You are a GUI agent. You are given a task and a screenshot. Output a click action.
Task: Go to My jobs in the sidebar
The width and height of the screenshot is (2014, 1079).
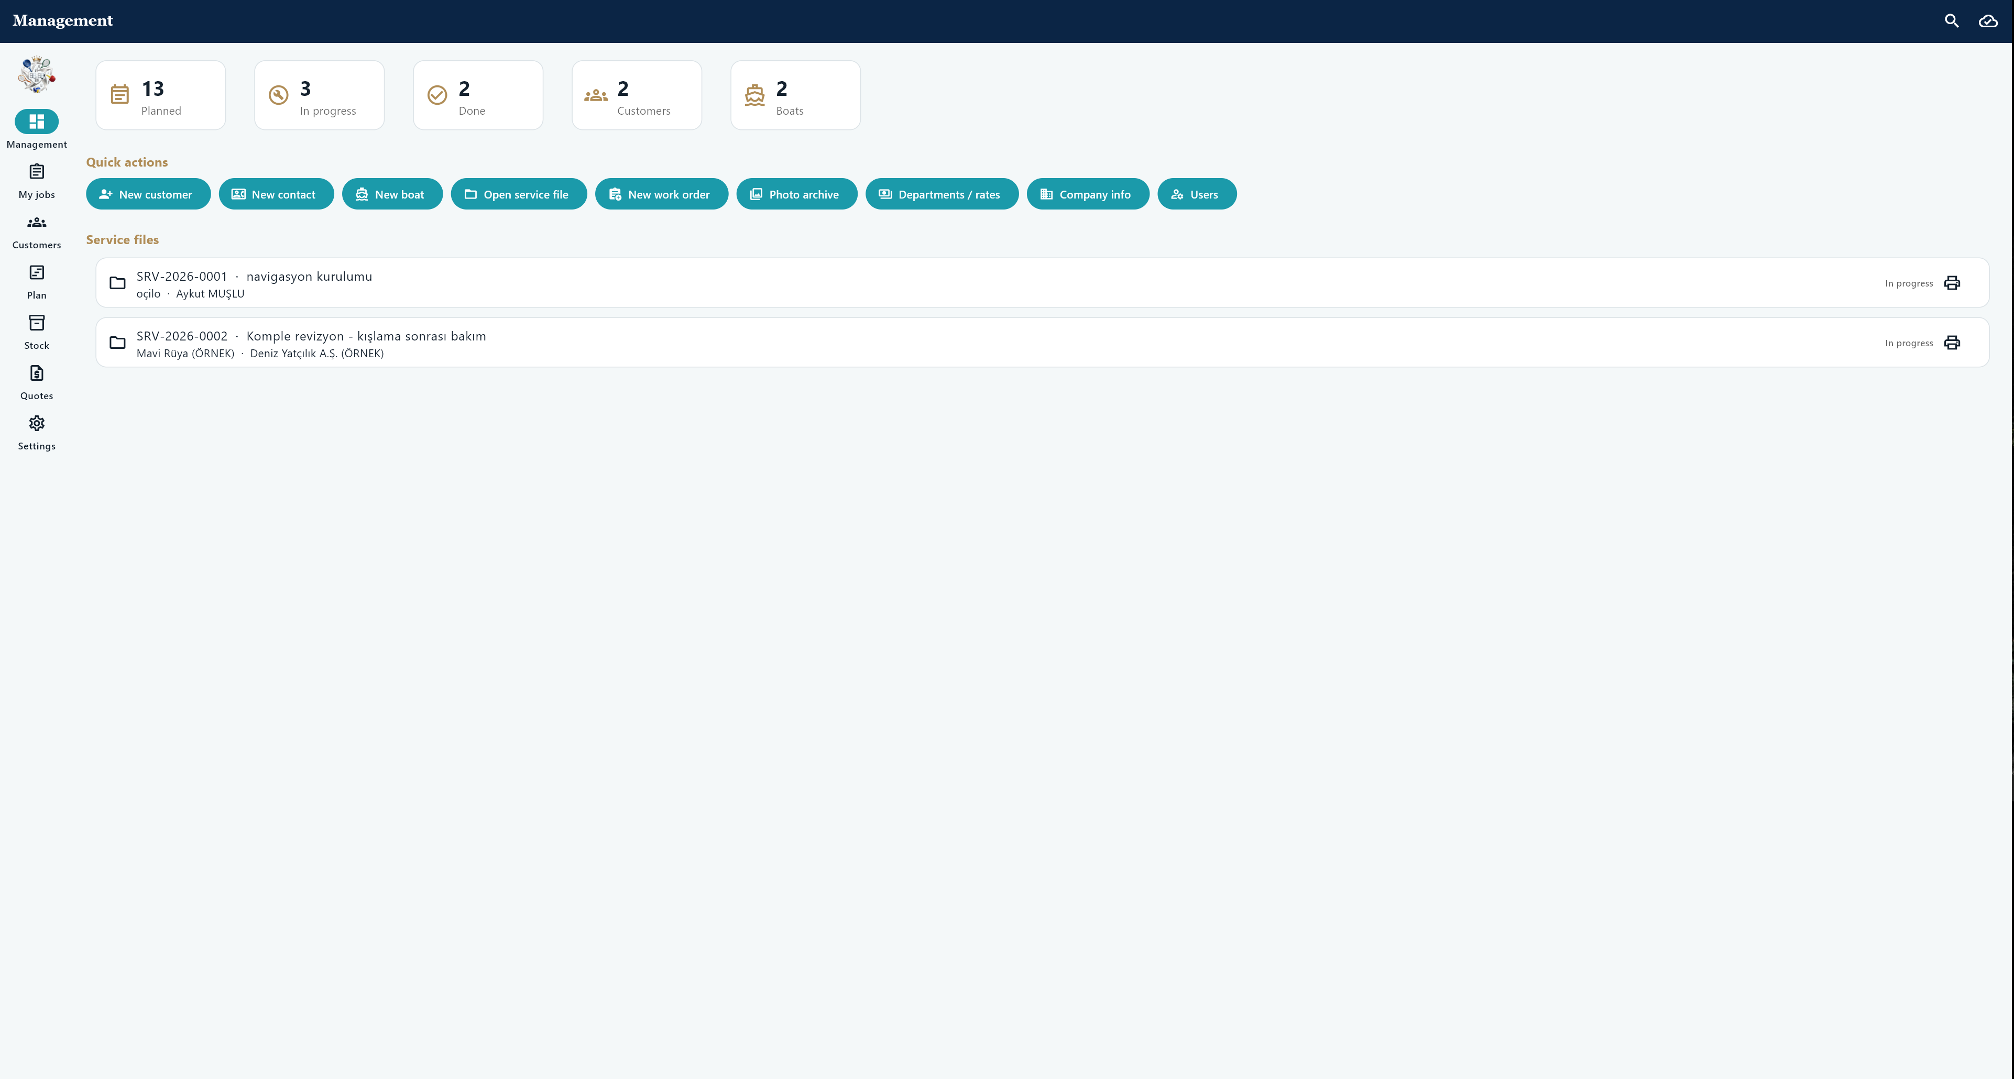tap(37, 181)
